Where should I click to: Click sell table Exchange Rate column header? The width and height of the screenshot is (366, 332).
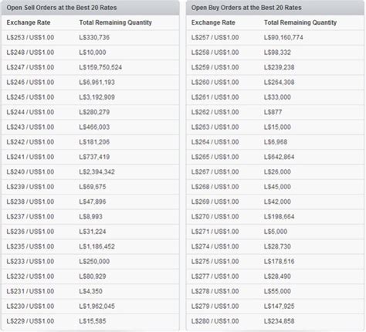tap(29, 22)
